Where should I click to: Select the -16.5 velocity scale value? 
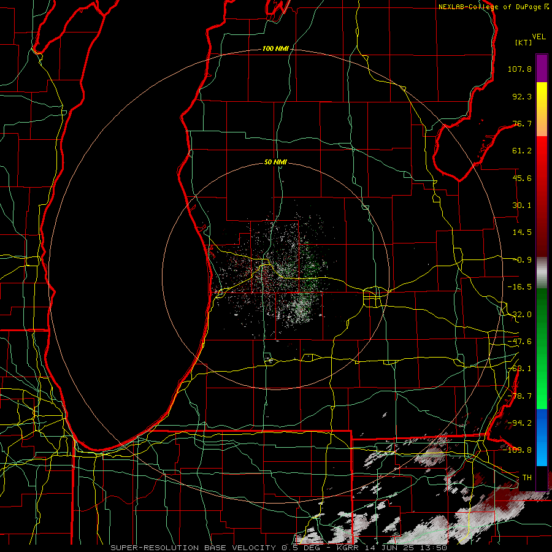click(519, 287)
